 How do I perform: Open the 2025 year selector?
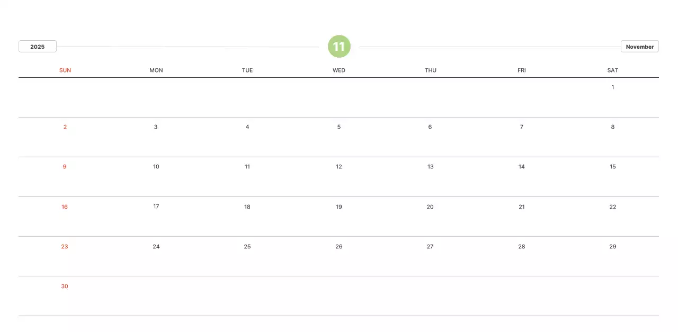point(38,47)
